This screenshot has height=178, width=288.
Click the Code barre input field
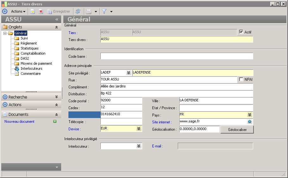pos(176,56)
